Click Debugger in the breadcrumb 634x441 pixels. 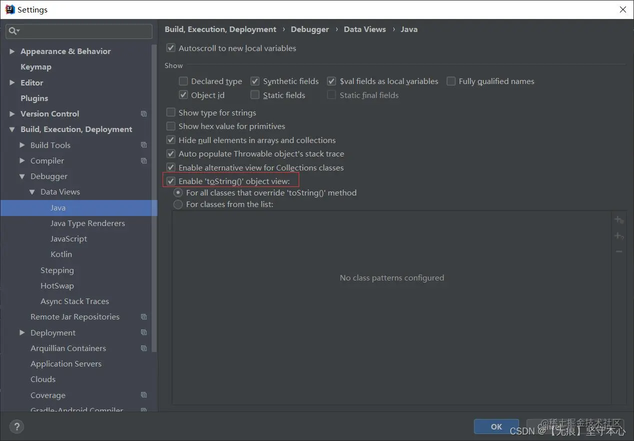(310, 29)
